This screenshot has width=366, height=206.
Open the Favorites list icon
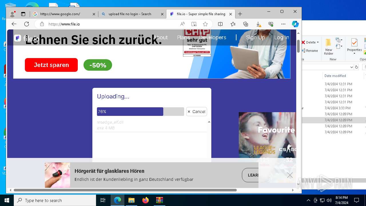click(233, 24)
